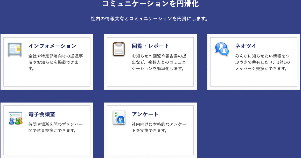Viewport: 301px width, 158px height.
Task: Click the 回覧・レポート clipboard icon
Action: 119,49
